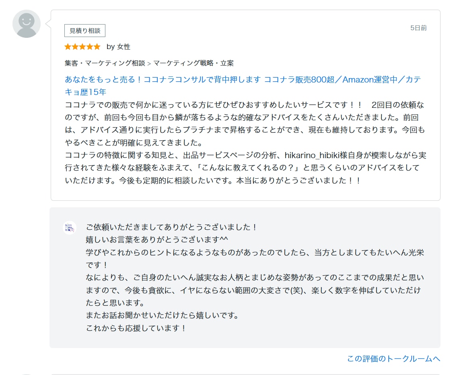
Task: Open マーケティング戦略・立案 subcategory breadcrumb
Action: tap(194, 63)
